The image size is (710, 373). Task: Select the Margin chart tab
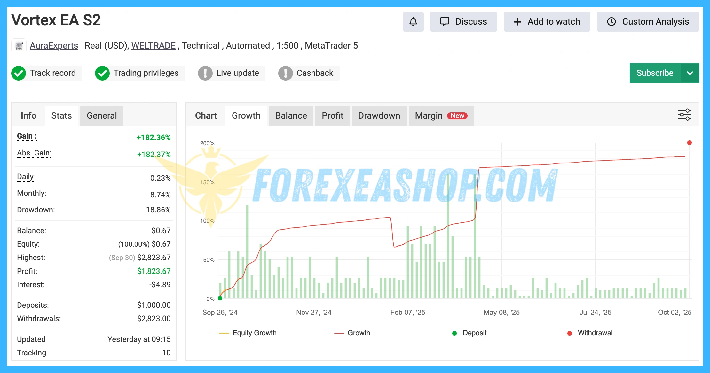(441, 116)
